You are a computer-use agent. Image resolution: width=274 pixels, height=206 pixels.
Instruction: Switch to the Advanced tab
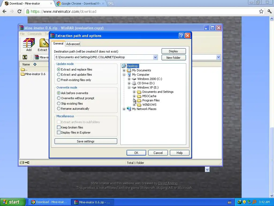pyautogui.click(x=73, y=44)
